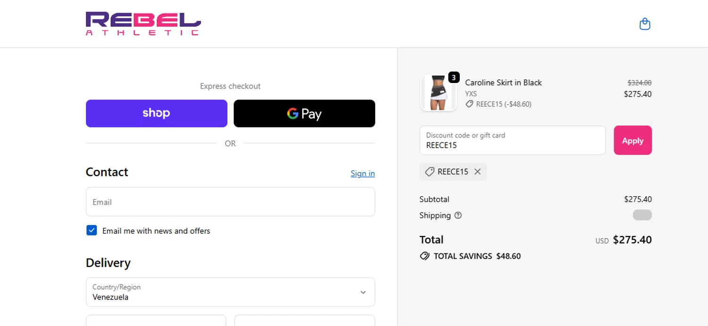Click the tag icon beside Total Savings
Screen dimensions: 708x326
(x=424, y=256)
